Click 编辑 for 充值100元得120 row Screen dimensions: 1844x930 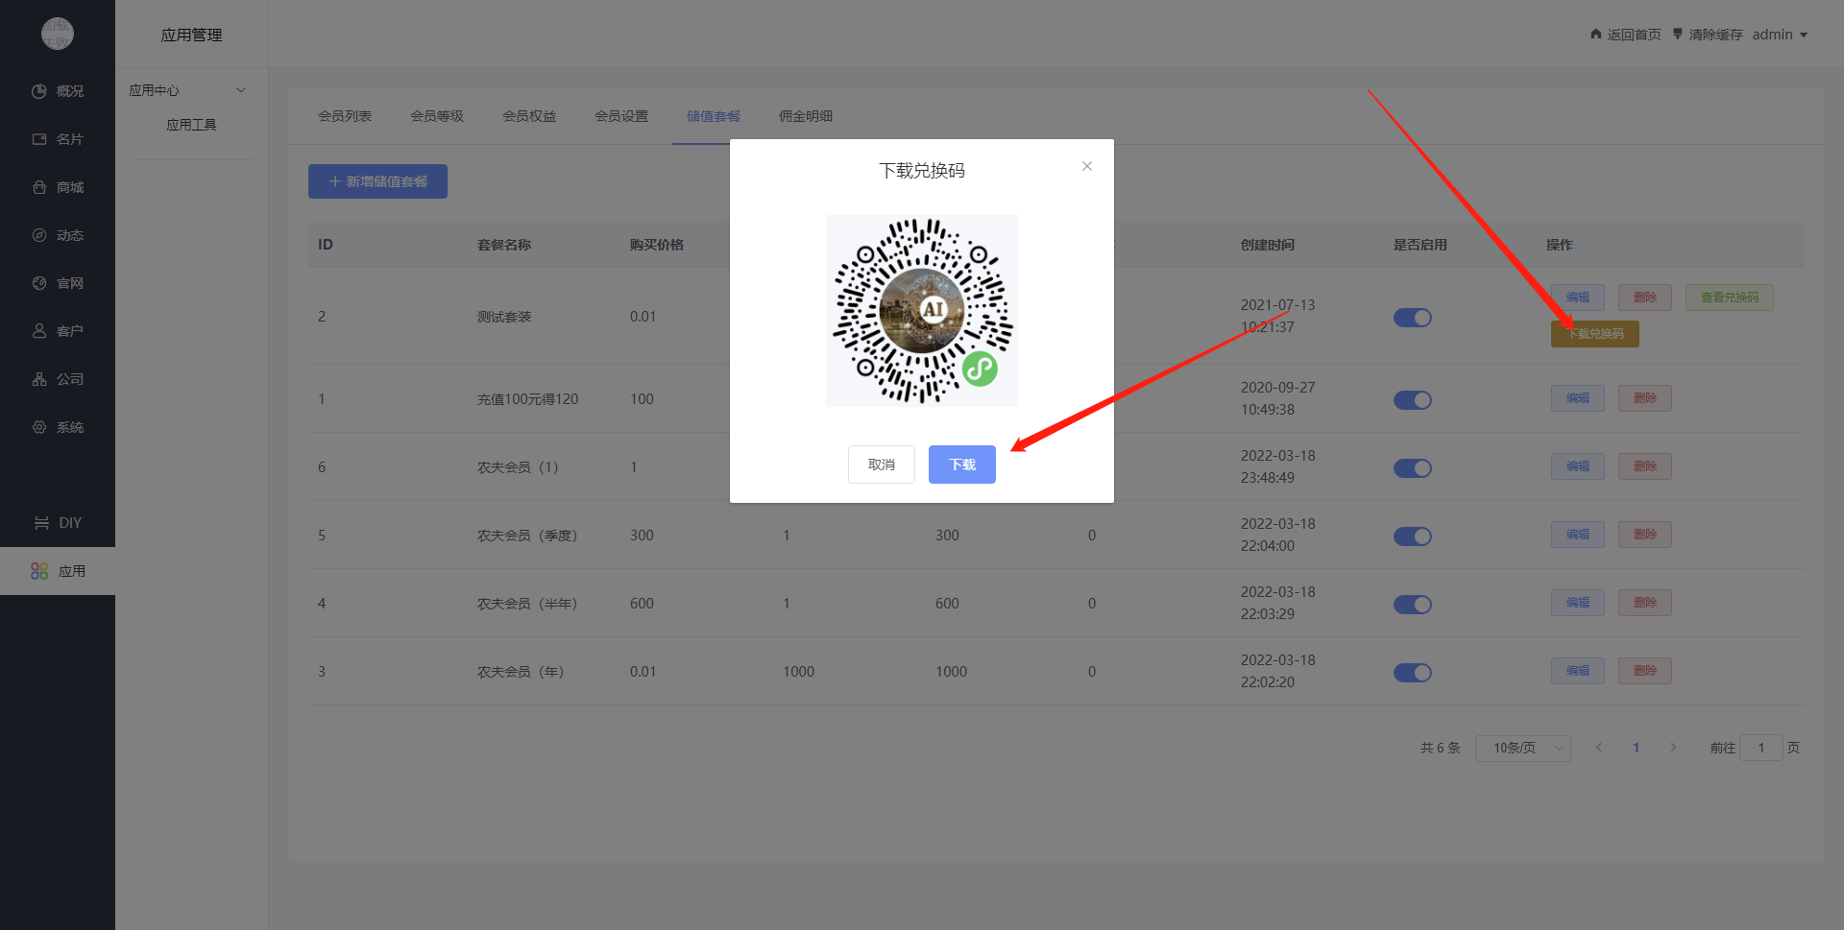point(1578,398)
